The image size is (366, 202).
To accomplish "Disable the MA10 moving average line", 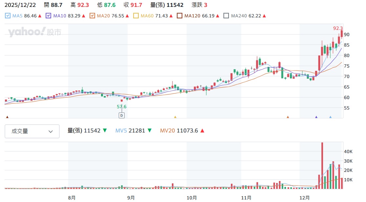I will tap(49, 16).
